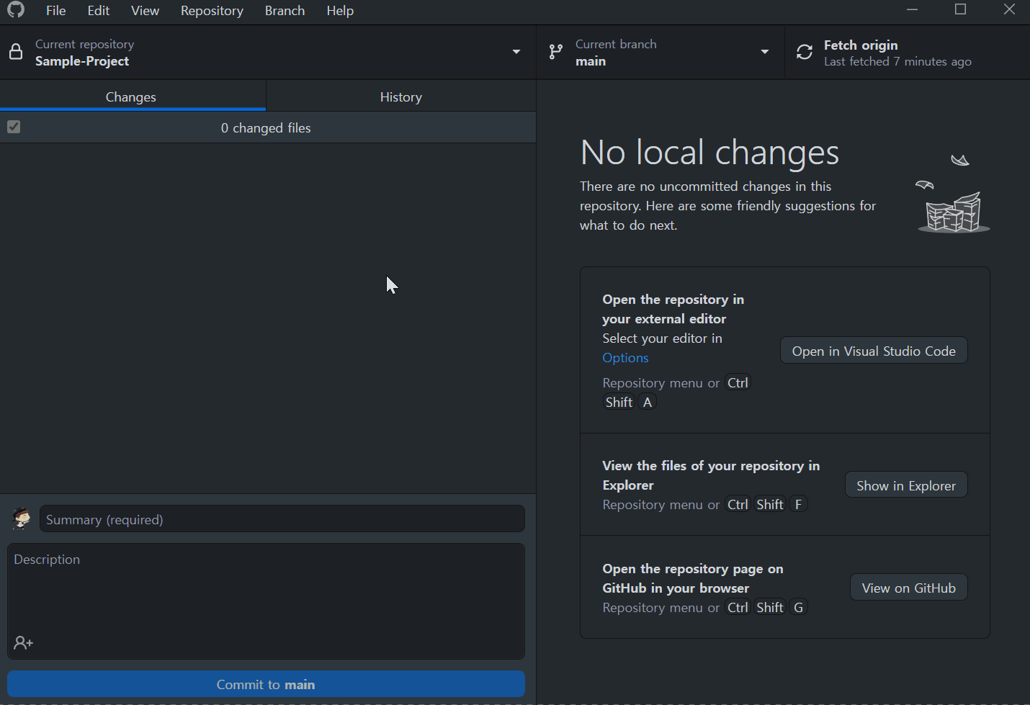Open the Branch menu
The height and width of the screenshot is (705, 1030).
285,11
